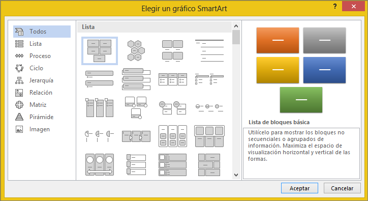Pick the four picture caption boxes layout
The height and width of the screenshot is (201, 368).
[173, 51]
